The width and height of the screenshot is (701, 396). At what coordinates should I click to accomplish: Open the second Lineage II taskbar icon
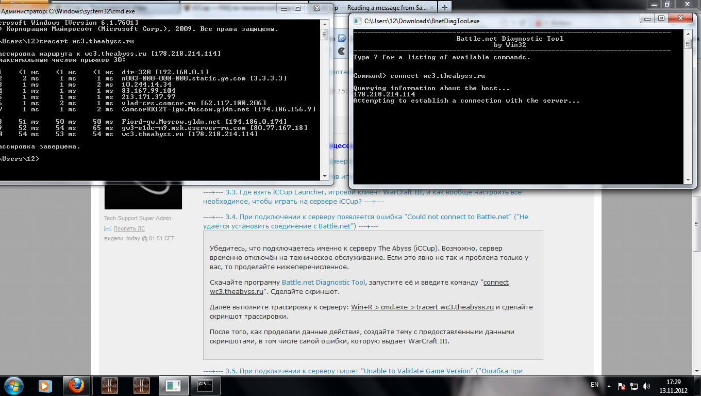(141, 385)
